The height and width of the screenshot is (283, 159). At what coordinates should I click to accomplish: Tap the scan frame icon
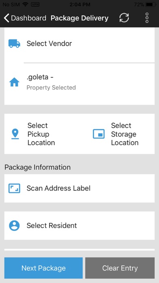point(14,188)
